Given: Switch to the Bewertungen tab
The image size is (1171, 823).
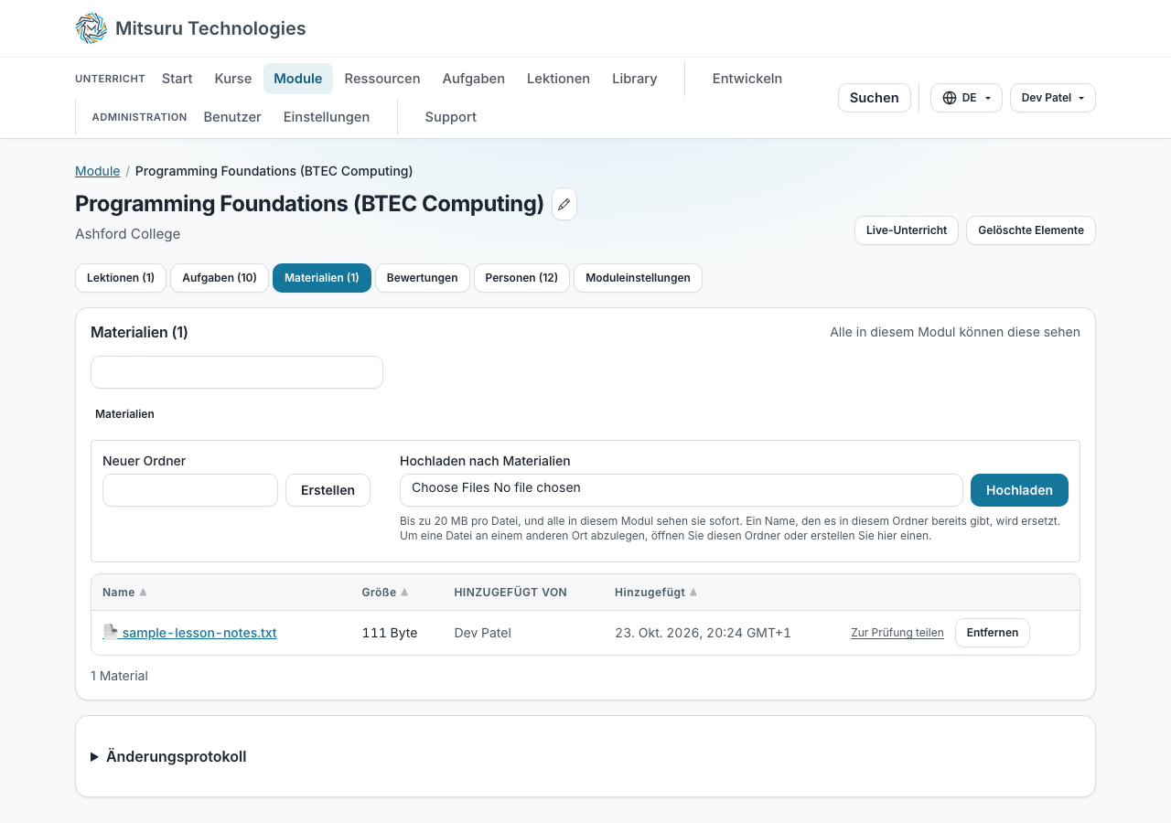Looking at the screenshot, I should coord(423,278).
